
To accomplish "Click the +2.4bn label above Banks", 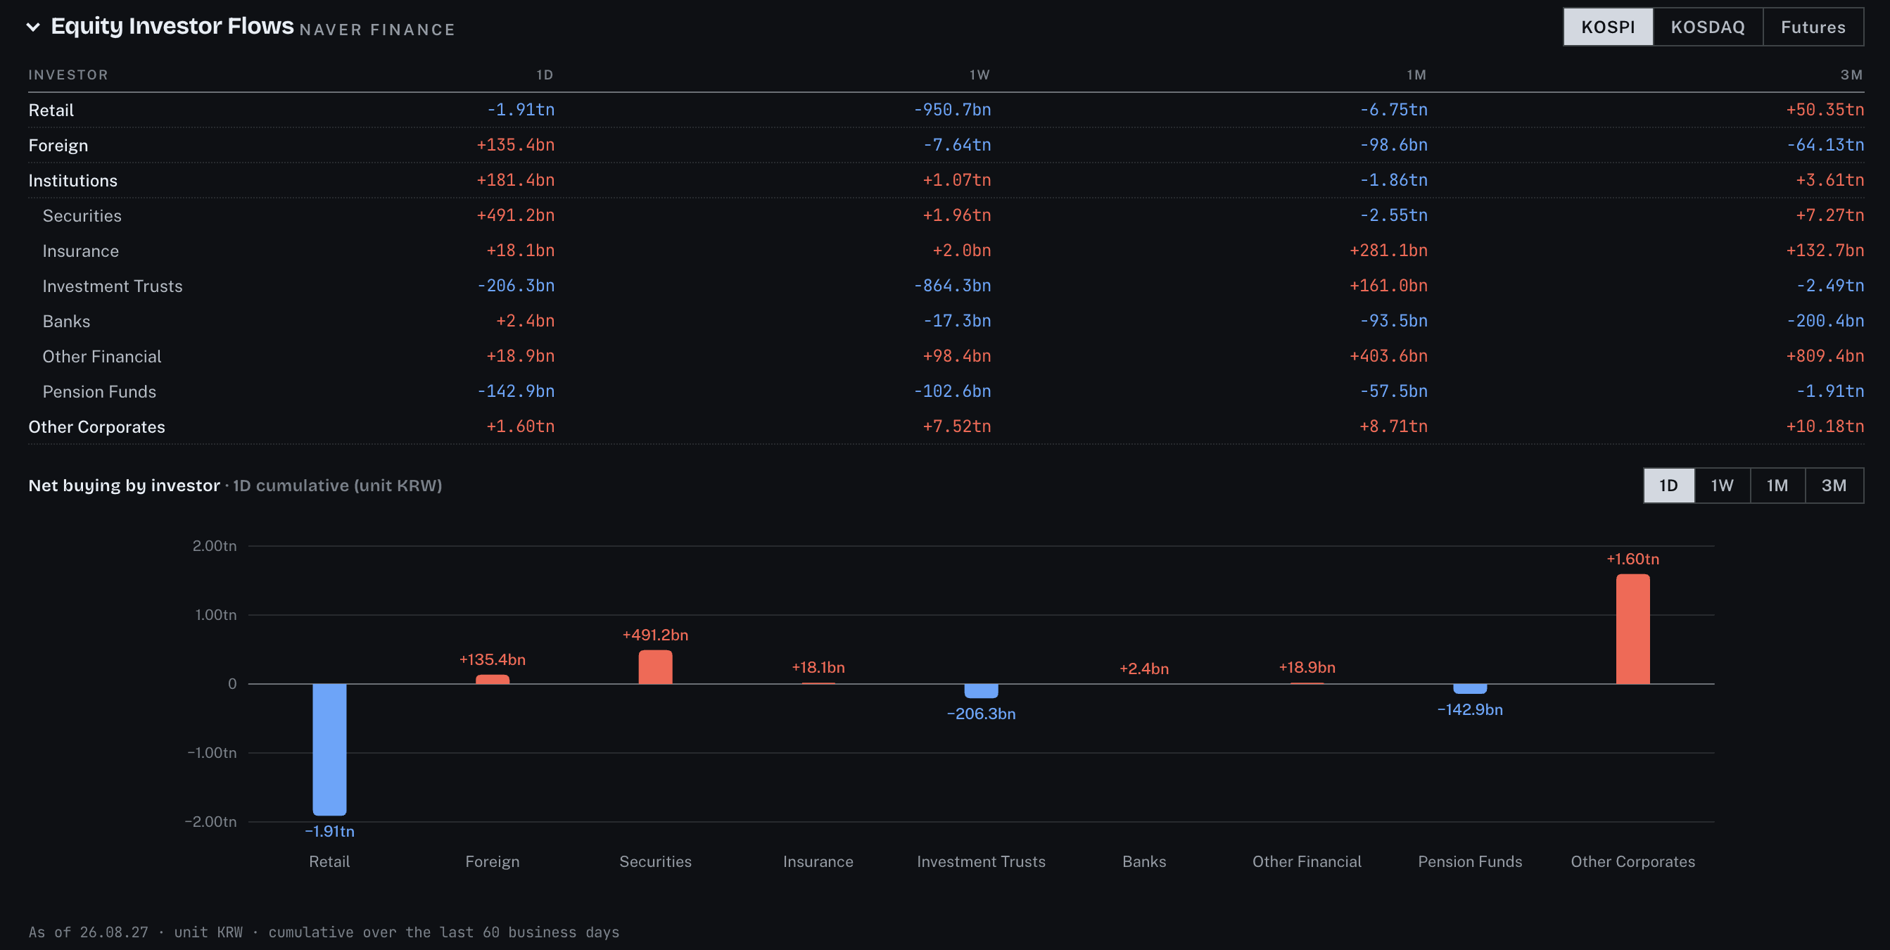I will tap(1144, 669).
